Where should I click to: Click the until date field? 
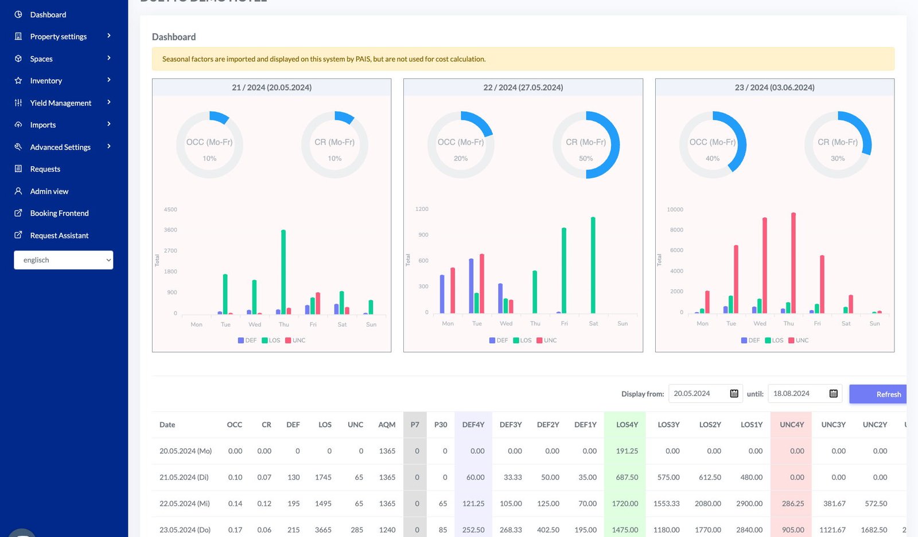coord(805,394)
